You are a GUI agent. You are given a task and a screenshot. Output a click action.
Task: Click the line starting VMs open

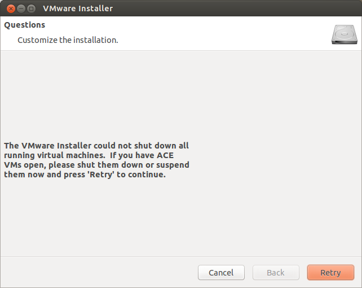97,165
